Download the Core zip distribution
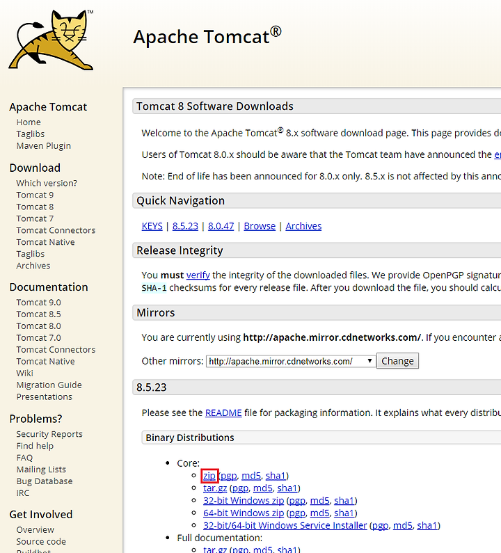The image size is (501, 553). pyautogui.click(x=209, y=476)
